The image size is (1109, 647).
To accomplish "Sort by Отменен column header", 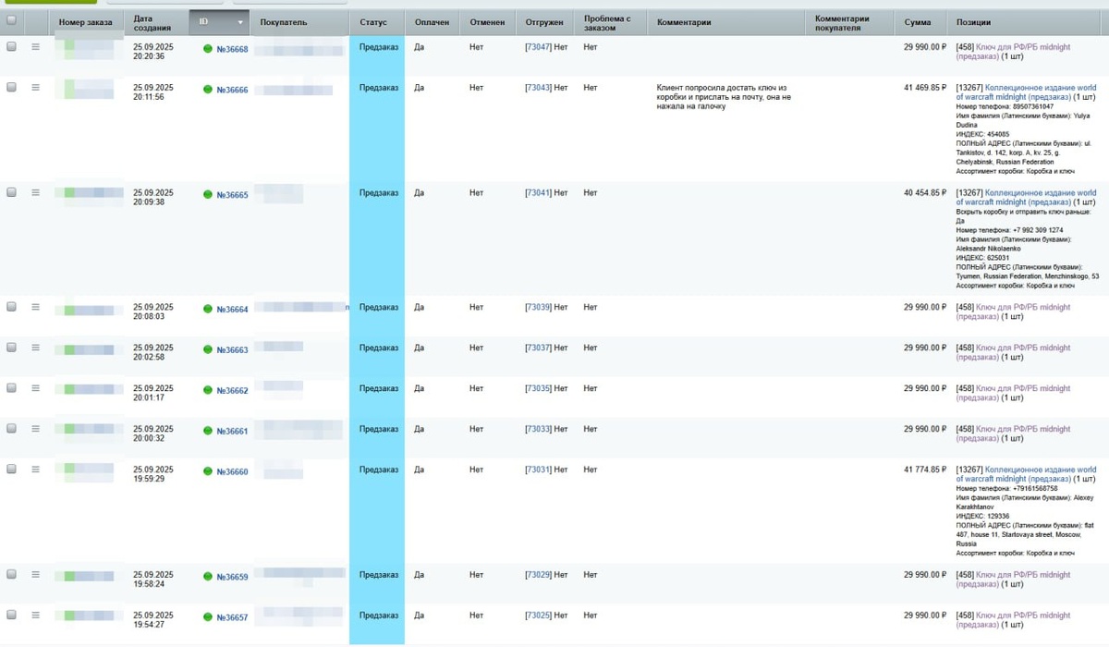I will (x=487, y=22).
